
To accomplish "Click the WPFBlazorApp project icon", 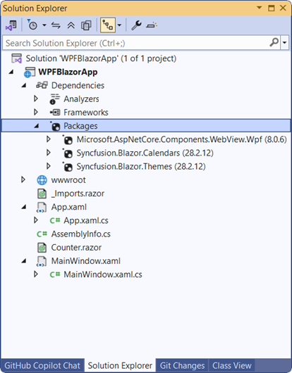I will [30, 72].
